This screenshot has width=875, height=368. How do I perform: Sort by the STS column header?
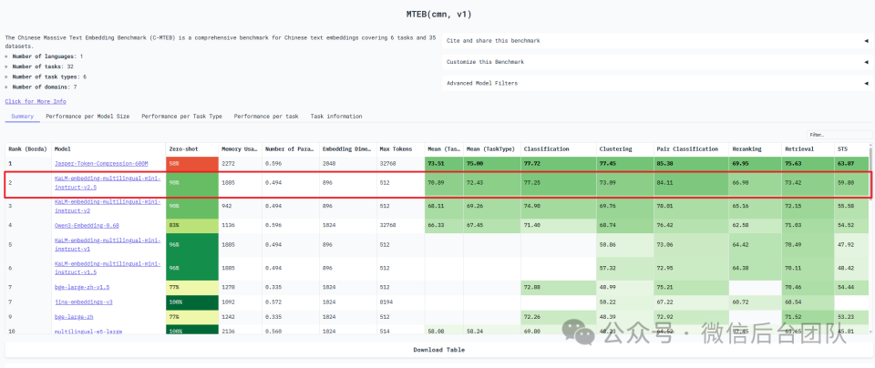click(851, 149)
